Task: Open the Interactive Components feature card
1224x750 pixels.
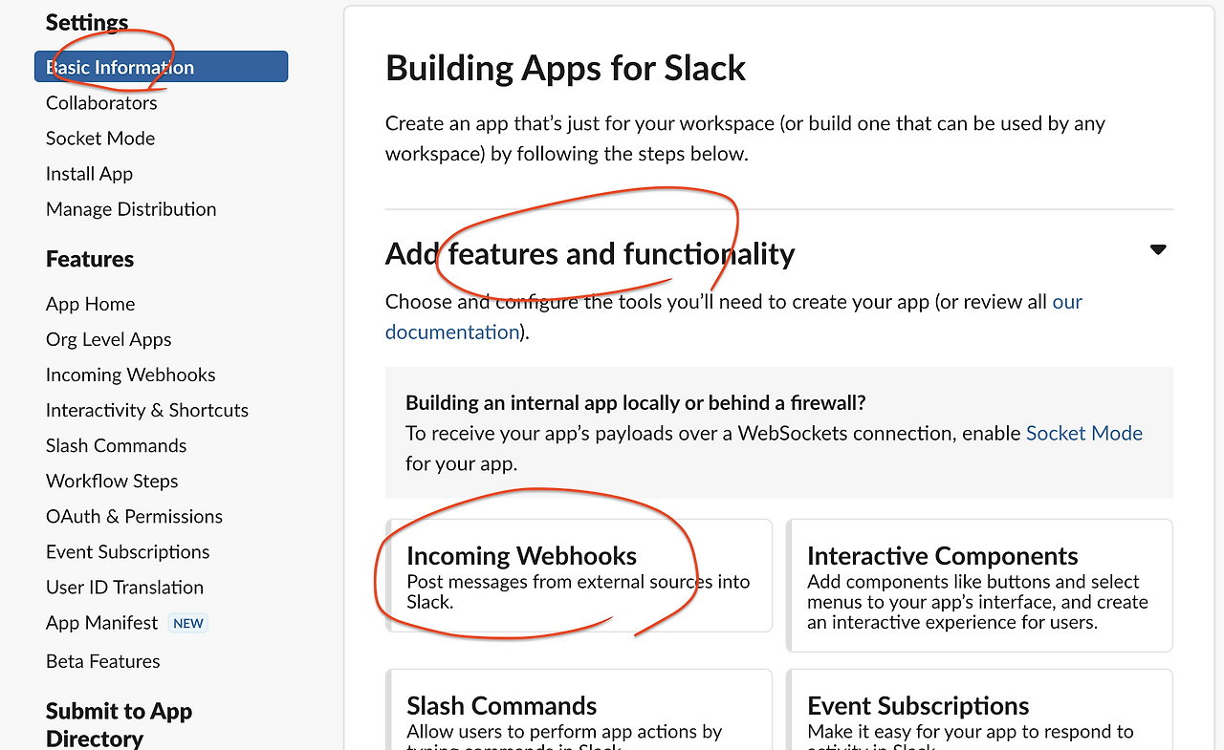Action: [x=979, y=585]
